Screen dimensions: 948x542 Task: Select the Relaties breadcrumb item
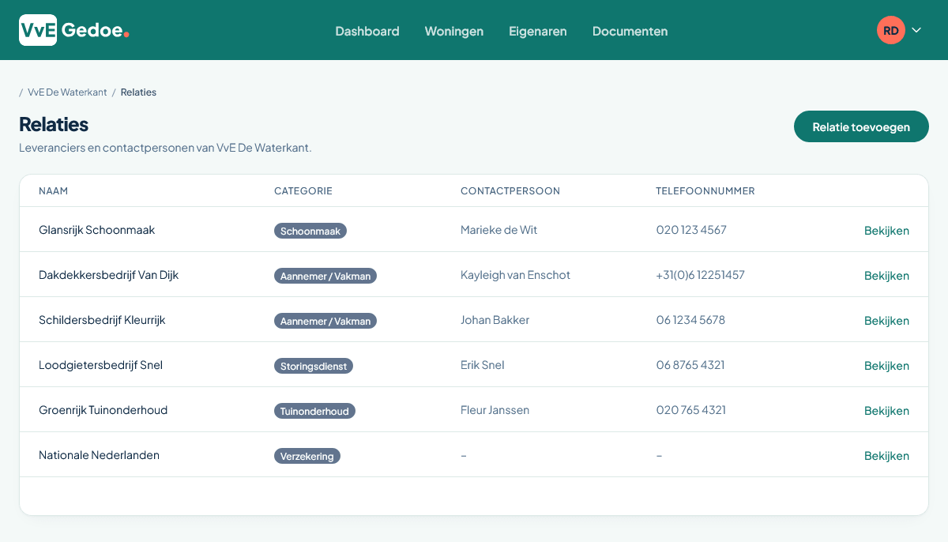(138, 92)
